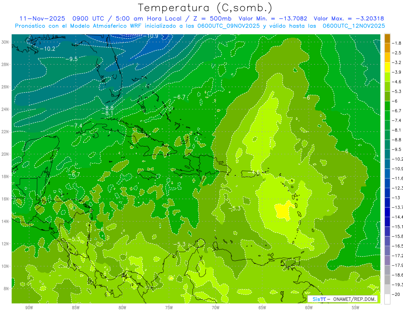Click the "Valor Max. = -3.20318" text
The width and height of the screenshot is (403, 312).
[x=349, y=19]
